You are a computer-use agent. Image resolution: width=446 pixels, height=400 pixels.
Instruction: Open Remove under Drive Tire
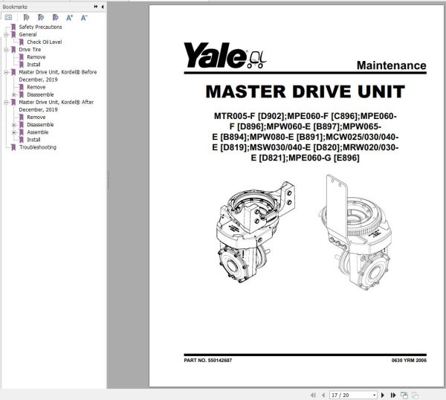click(36, 57)
